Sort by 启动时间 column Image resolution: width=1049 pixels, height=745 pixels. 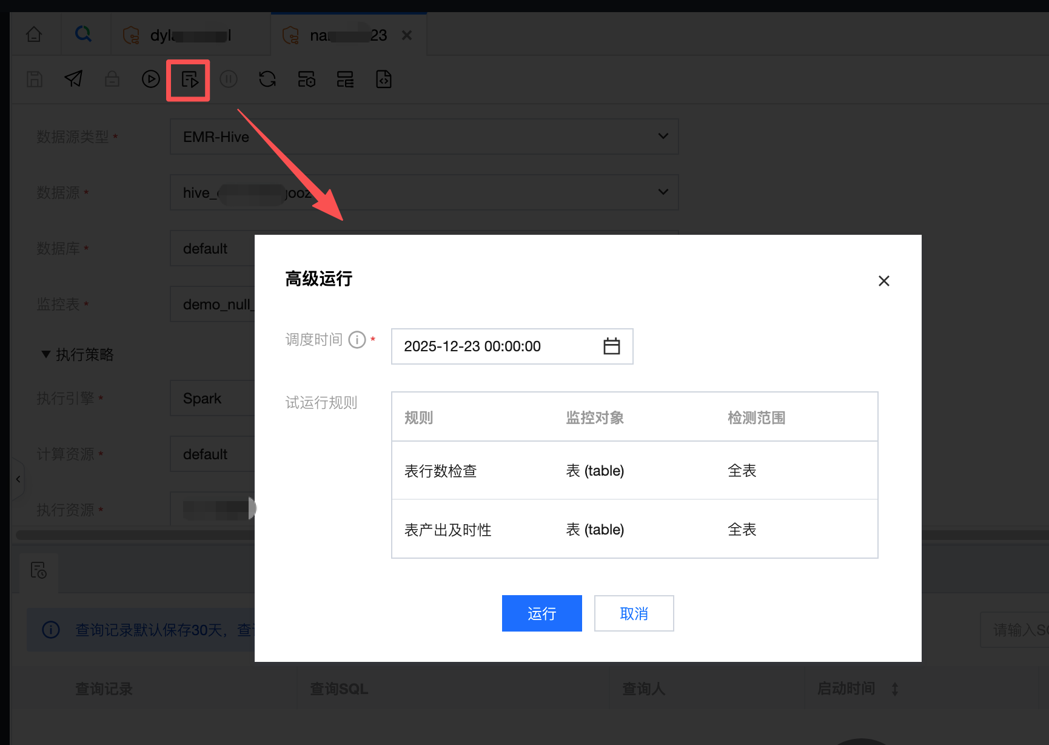[895, 689]
